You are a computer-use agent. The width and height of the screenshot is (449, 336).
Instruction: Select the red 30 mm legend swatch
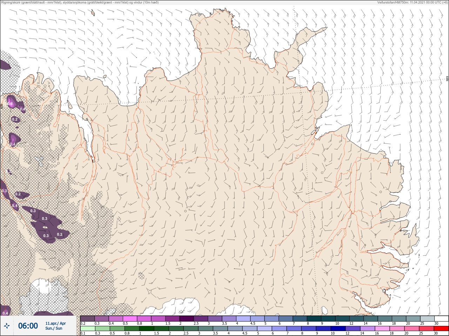441,329
